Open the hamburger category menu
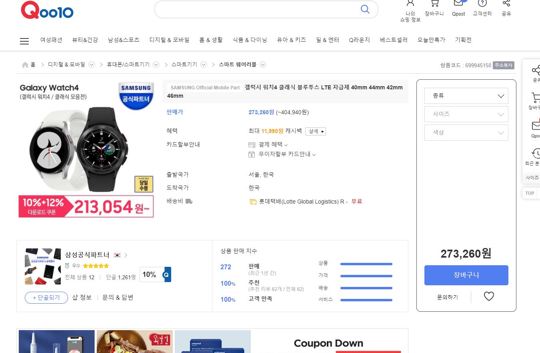The image size is (540, 353). (24, 41)
